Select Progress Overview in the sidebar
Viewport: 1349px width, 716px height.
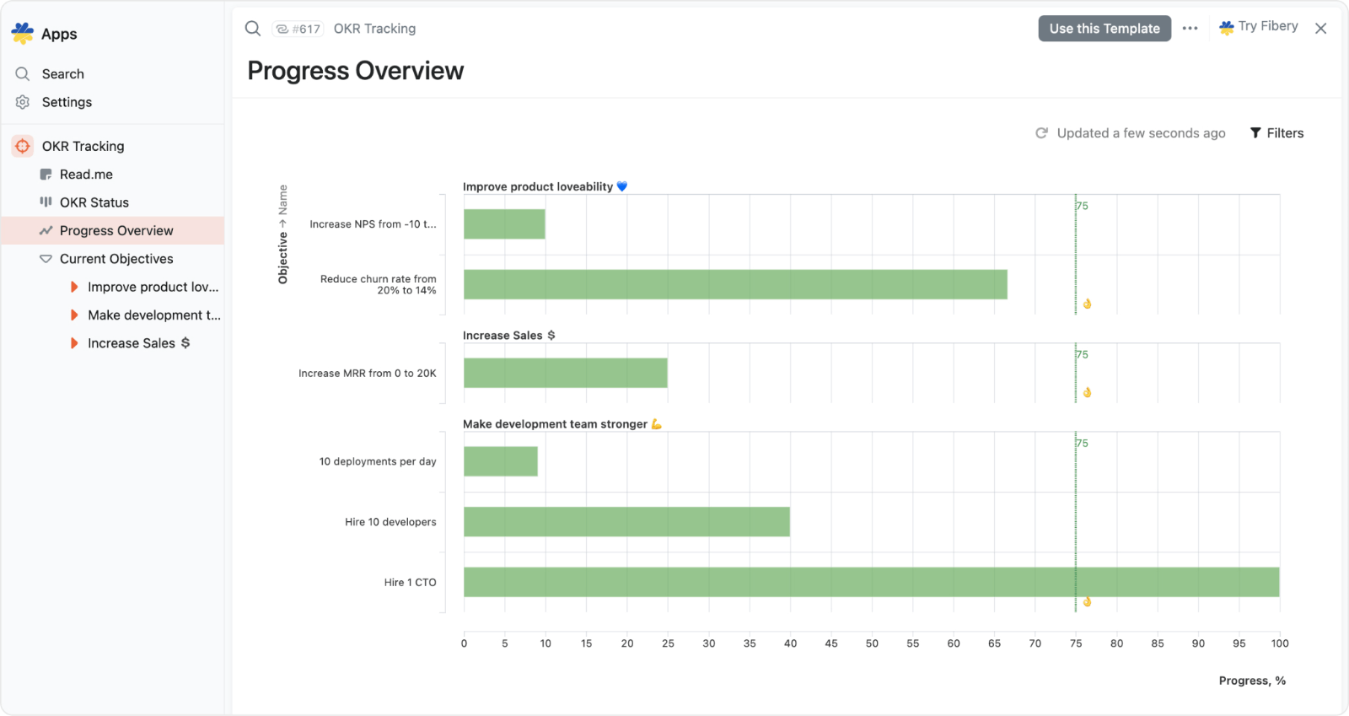(116, 231)
